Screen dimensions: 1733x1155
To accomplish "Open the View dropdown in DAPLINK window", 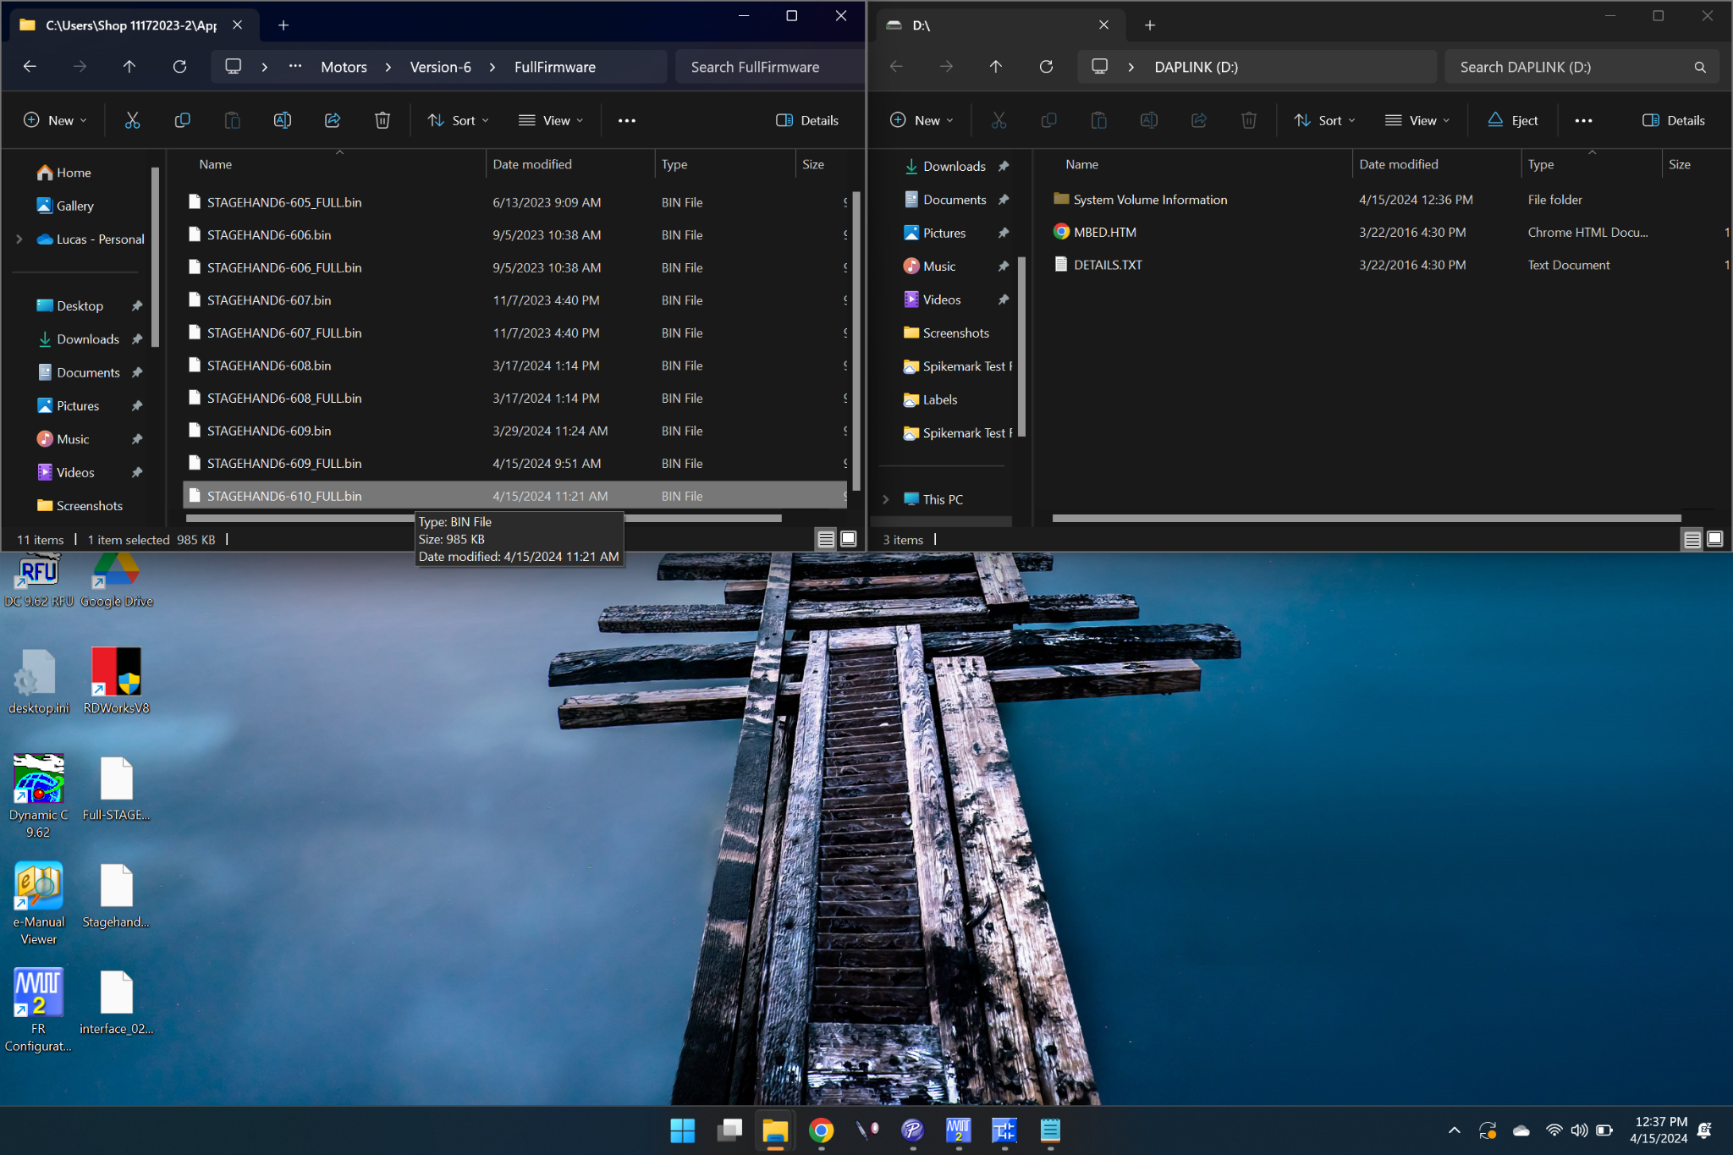I will pos(1417,120).
